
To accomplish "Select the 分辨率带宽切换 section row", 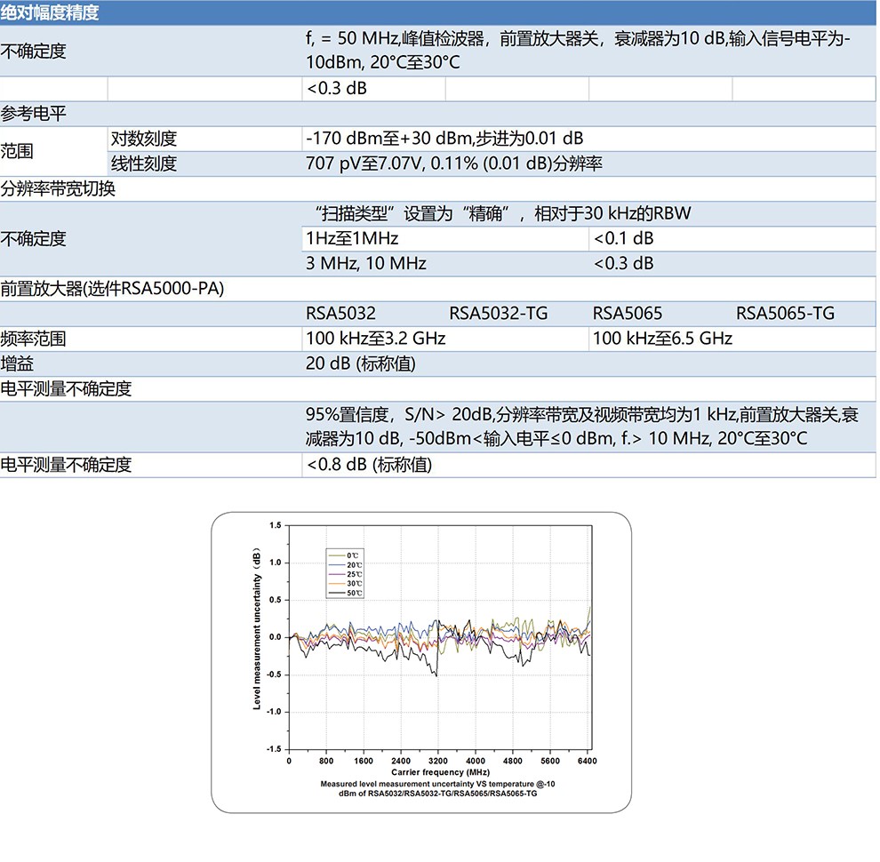I will [x=58, y=188].
